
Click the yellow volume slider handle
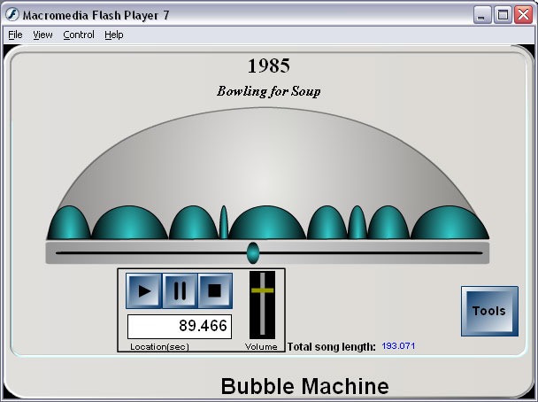(x=263, y=290)
